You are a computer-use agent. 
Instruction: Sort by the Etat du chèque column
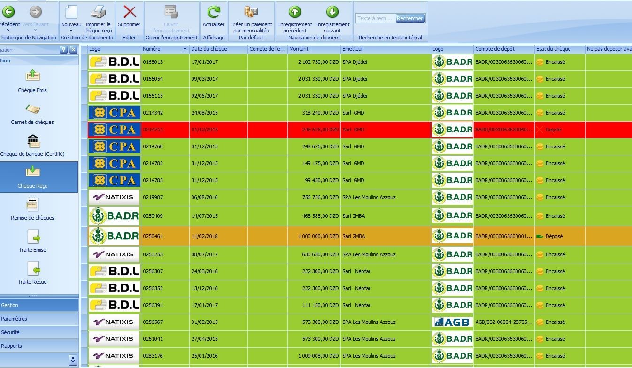tap(560, 49)
